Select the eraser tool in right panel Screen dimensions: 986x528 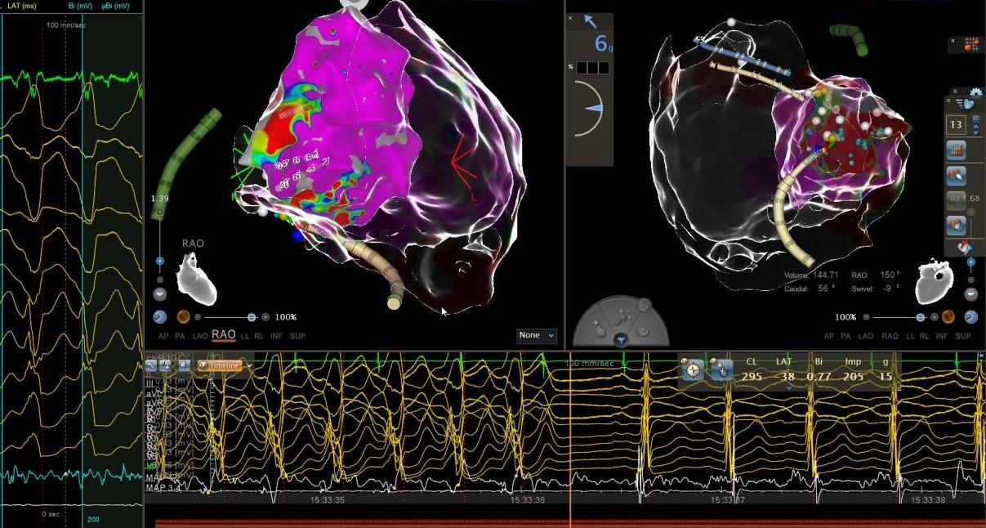pyautogui.click(x=956, y=175)
